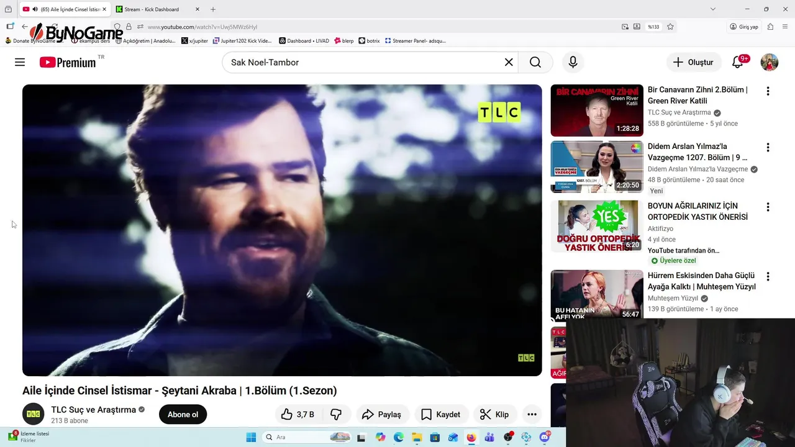Like the video with thumbs up

tap(298, 414)
